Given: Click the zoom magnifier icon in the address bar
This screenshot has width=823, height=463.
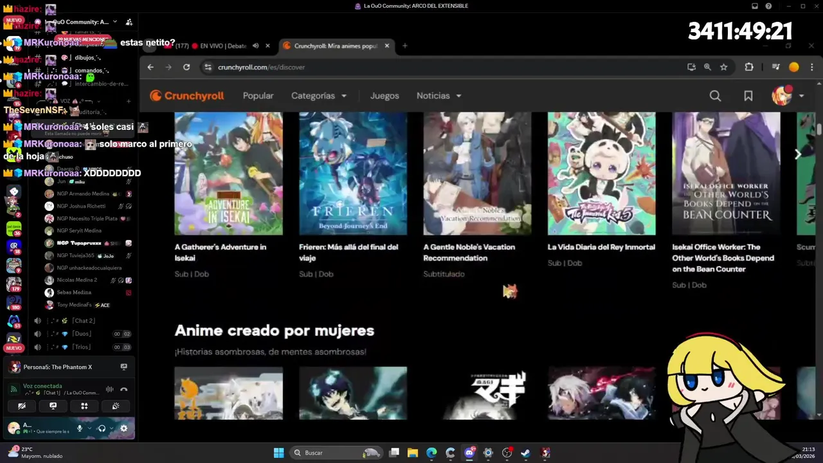Looking at the screenshot, I should [x=707, y=67].
